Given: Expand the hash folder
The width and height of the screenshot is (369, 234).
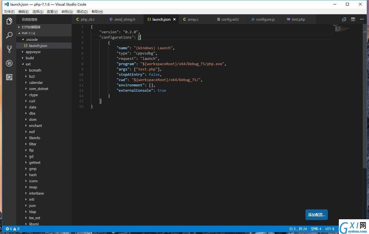Looking at the screenshot, I should click(x=44, y=175).
